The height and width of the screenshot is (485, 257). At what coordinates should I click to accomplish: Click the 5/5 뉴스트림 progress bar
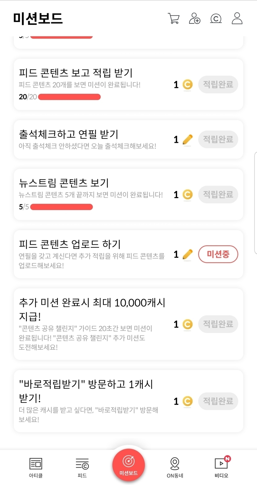point(62,207)
